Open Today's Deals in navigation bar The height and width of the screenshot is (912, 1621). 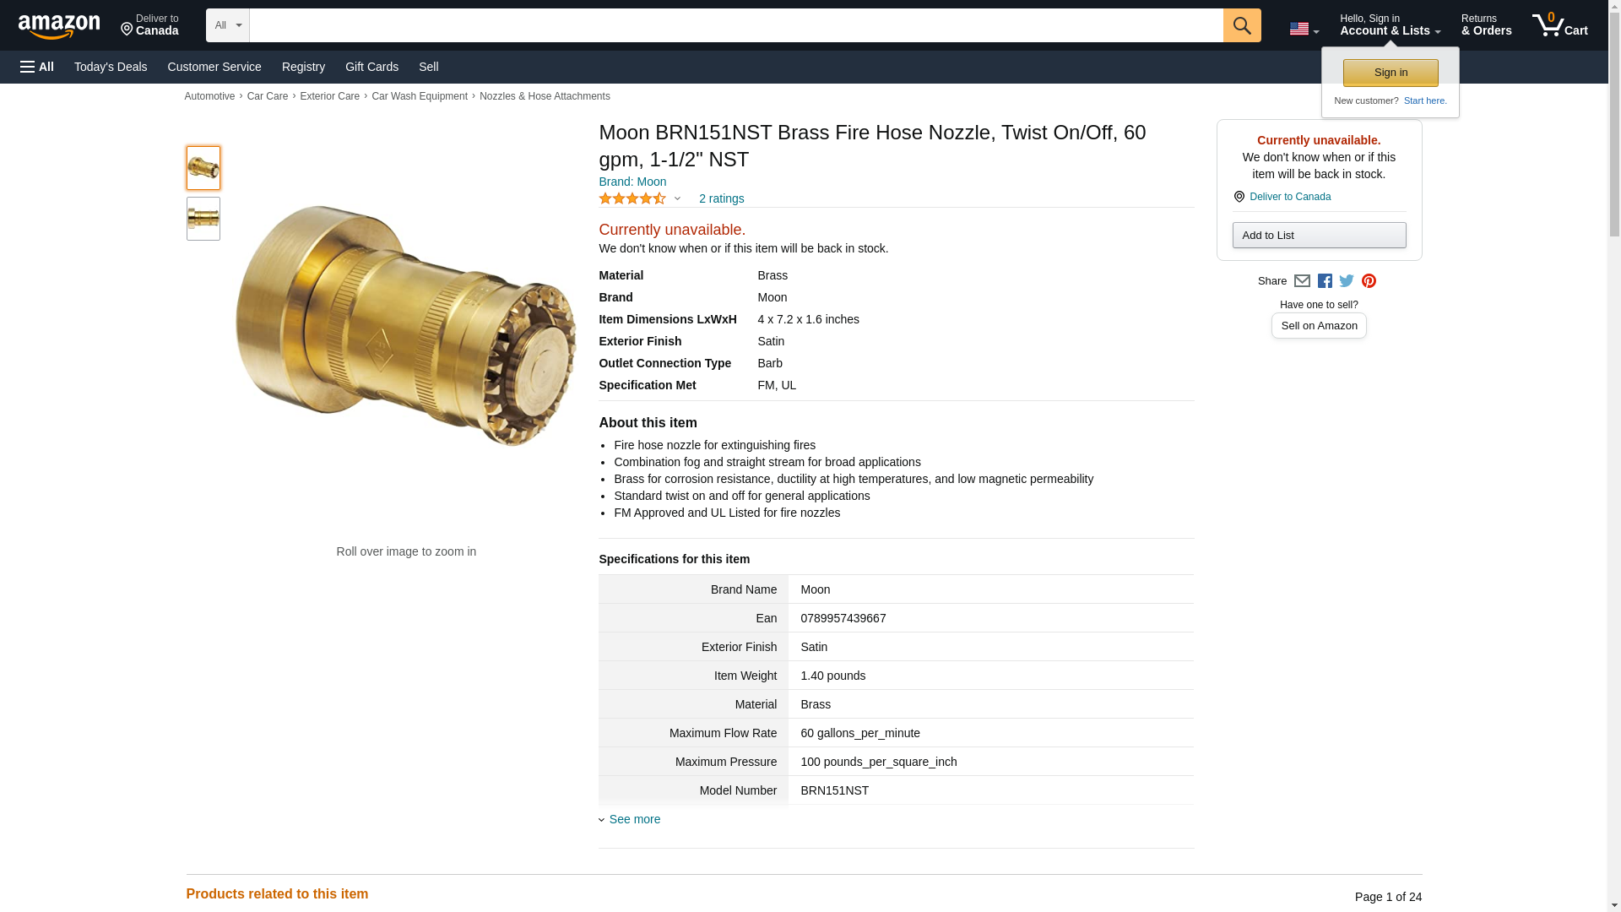tap(111, 67)
